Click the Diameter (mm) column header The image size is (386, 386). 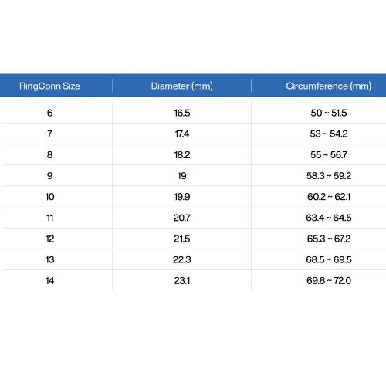(x=182, y=86)
